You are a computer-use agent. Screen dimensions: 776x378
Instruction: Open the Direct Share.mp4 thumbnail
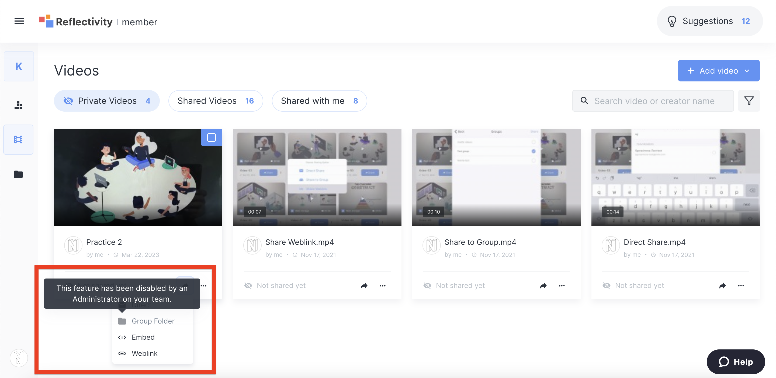[x=675, y=177]
